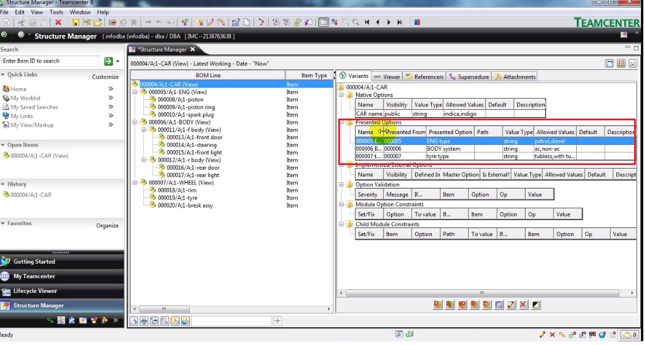
Task: Click the red X delete toolbar icon
Action: (58, 23)
